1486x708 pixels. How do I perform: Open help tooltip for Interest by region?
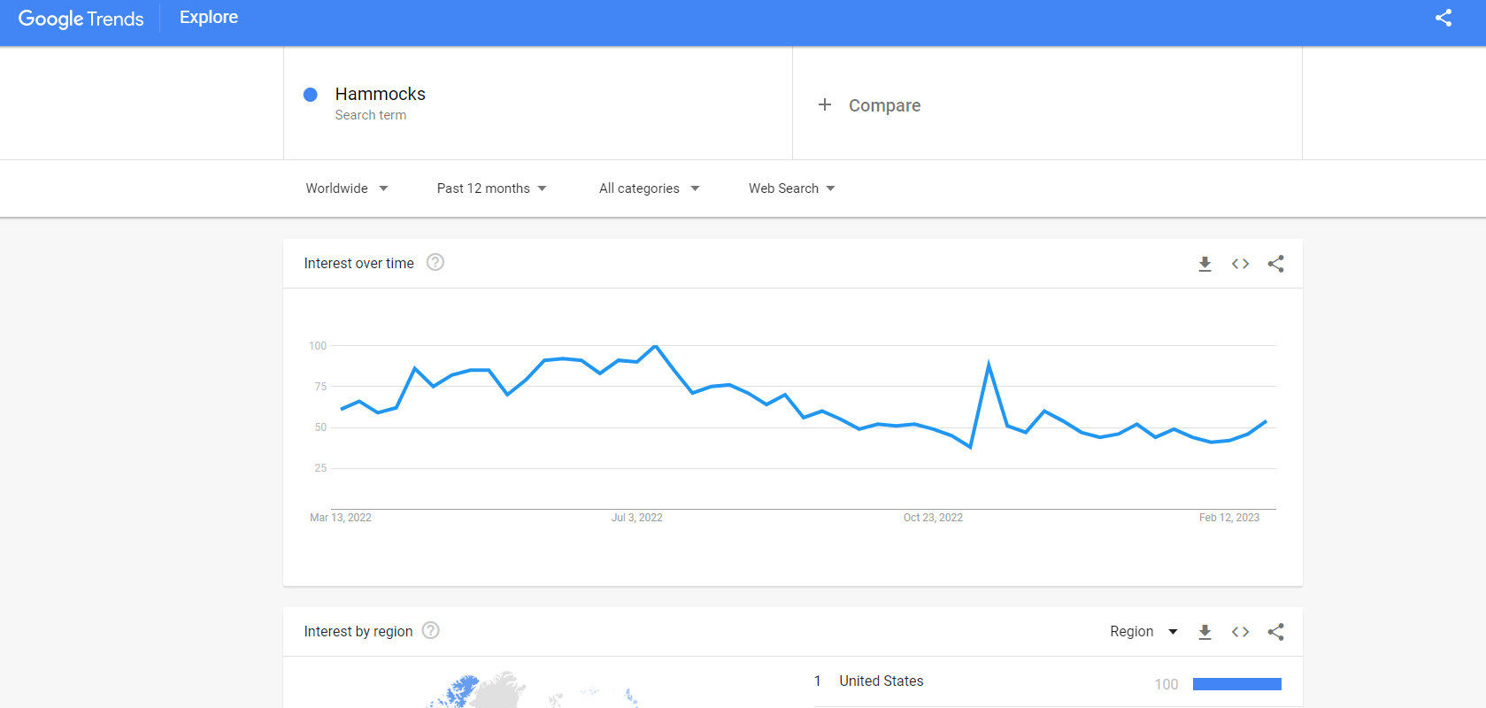tap(431, 630)
